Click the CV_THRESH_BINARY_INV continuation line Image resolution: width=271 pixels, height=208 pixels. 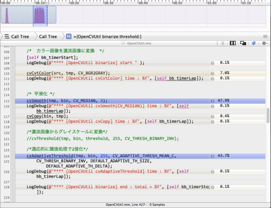94,161
